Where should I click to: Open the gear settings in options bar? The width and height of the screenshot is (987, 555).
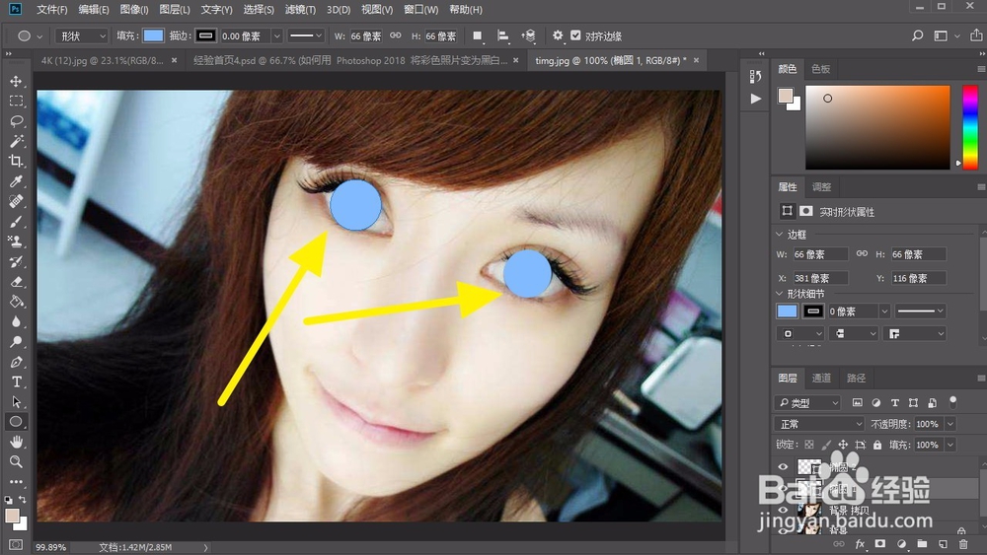click(x=558, y=35)
